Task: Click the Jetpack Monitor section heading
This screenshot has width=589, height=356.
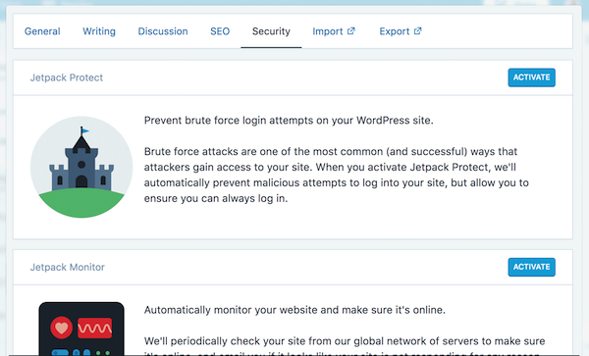Action: [67, 267]
